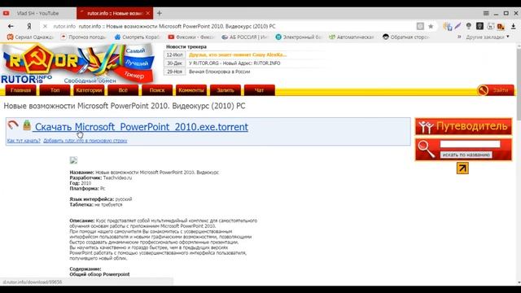Open the Главная menu item

click(20, 90)
